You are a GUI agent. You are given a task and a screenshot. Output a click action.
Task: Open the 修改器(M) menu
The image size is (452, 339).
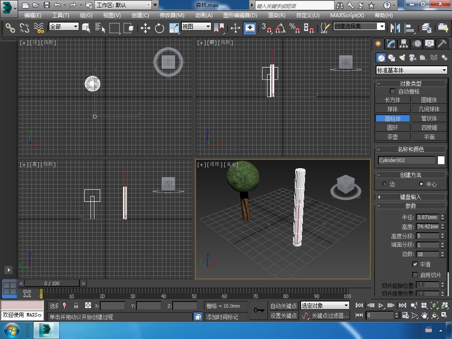coord(172,15)
